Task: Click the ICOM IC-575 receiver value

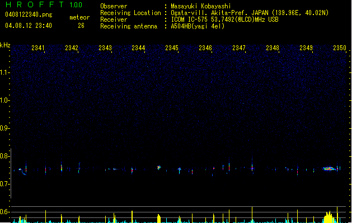Action: coord(224,20)
